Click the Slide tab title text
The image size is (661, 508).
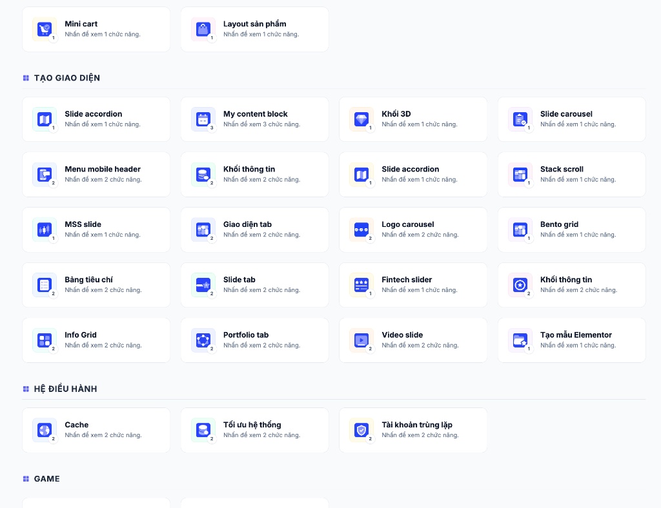239,279
